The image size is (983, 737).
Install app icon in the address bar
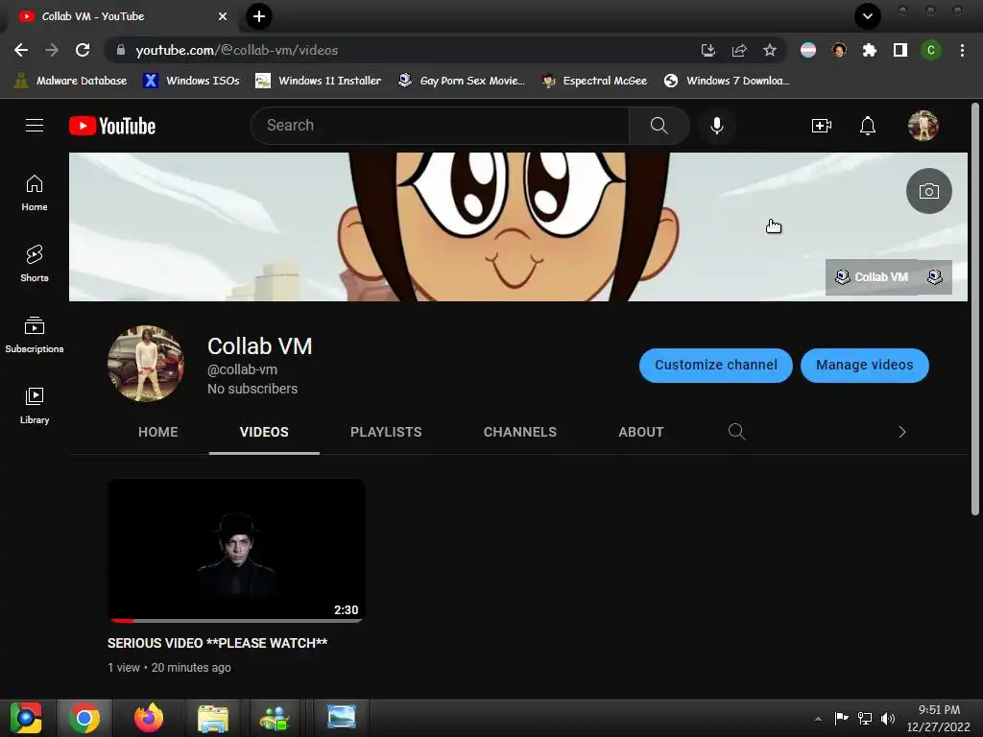click(708, 50)
